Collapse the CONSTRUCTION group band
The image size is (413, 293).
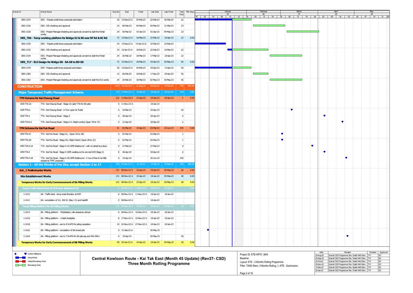(x=30, y=87)
